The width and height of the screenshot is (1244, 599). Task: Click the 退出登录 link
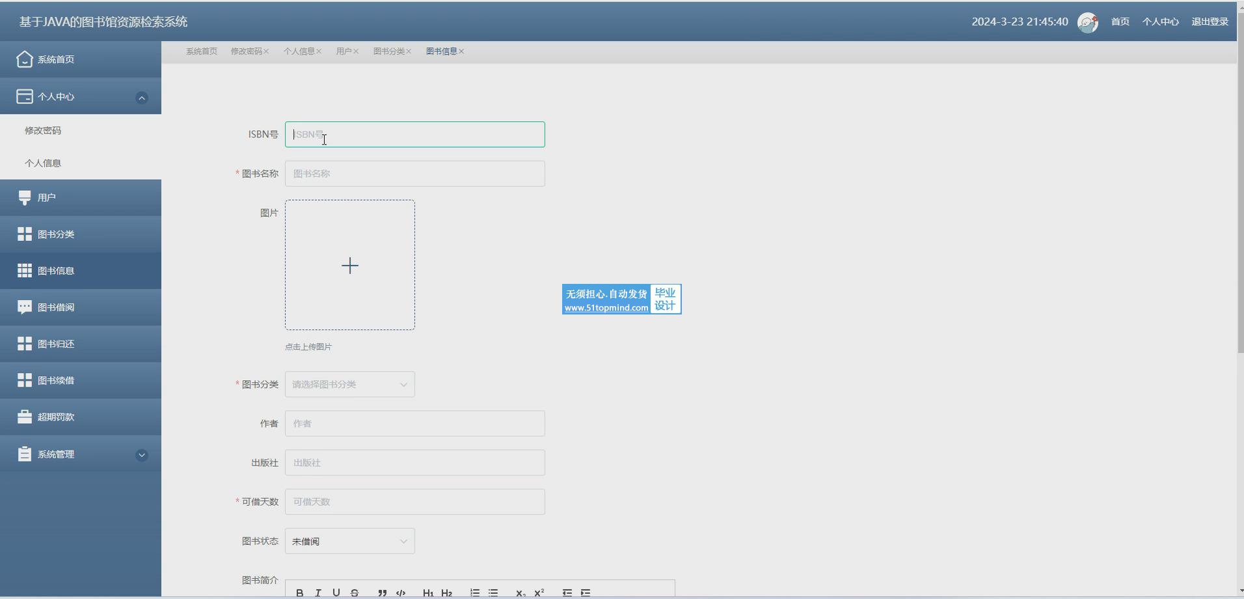(x=1210, y=22)
